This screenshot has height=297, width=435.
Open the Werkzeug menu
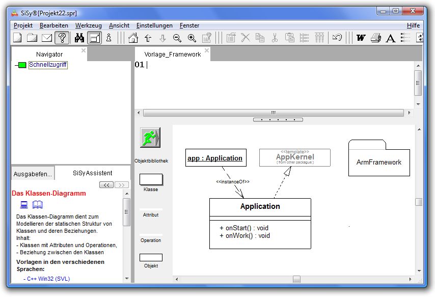point(89,25)
